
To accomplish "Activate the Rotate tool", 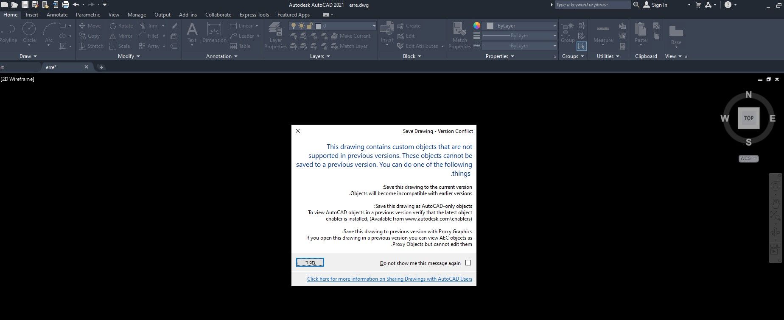I will point(121,26).
